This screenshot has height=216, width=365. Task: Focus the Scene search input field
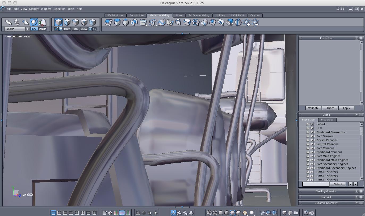tap(316, 184)
